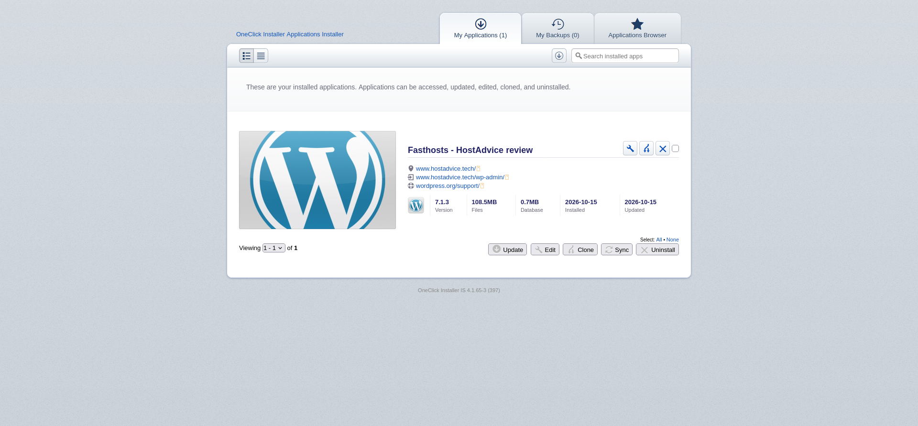The image size is (918, 426).
Task: Click Fasthosts - HostAdvice review title
Action: pos(470,150)
